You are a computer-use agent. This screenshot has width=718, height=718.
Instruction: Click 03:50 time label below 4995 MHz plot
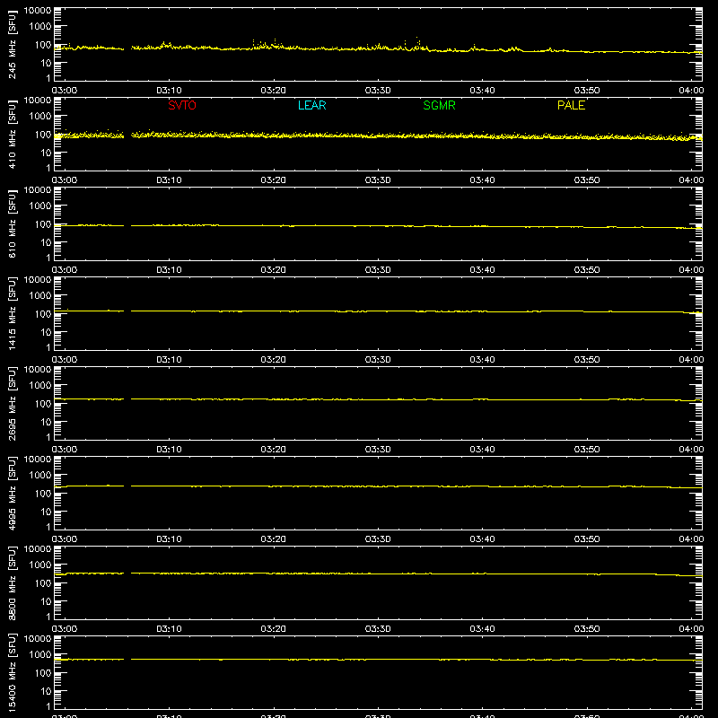point(587,539)
